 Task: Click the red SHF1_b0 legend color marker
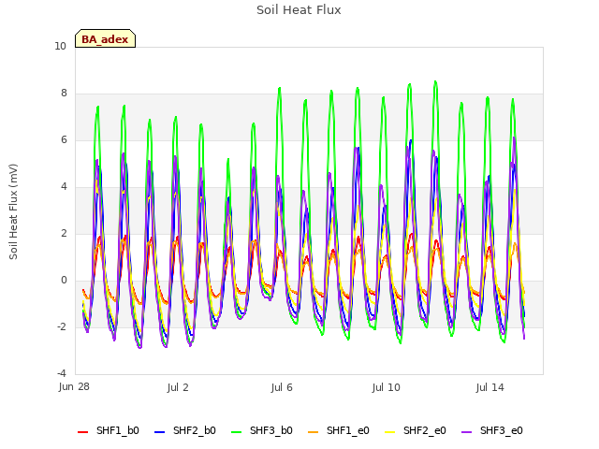point(83,432)
